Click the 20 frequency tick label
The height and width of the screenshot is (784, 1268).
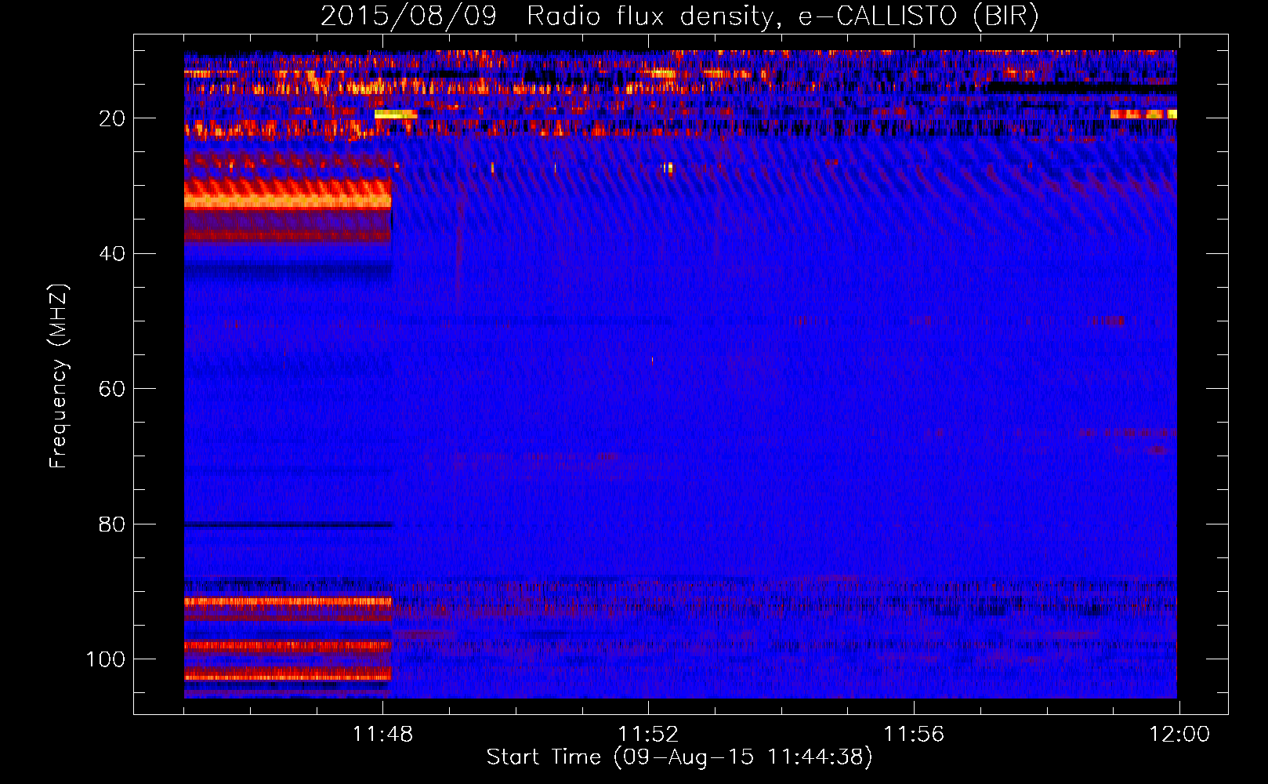112,118
